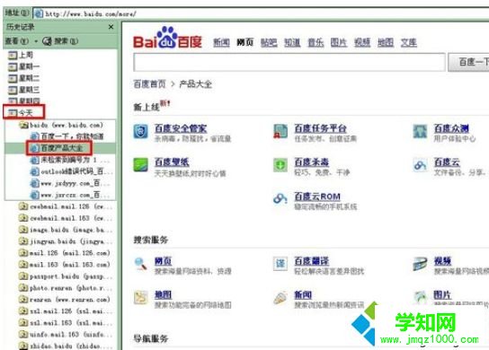Expand the jingyan.baidu history folder

click(x=65, y=241)
